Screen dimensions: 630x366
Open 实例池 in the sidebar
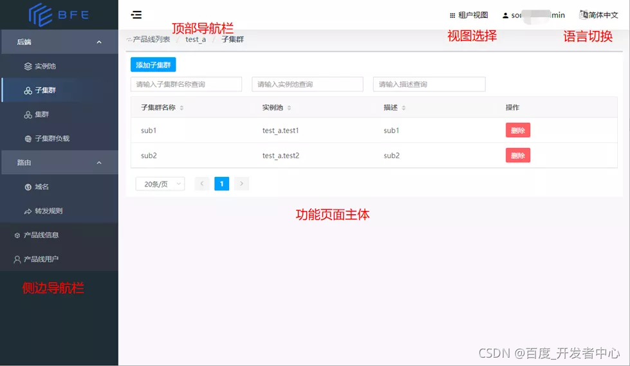pos(59,66)
